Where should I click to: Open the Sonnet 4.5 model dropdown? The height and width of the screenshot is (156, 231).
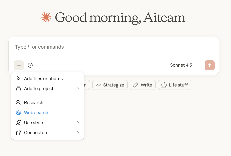pyautogui.click(x=184, y=65)
